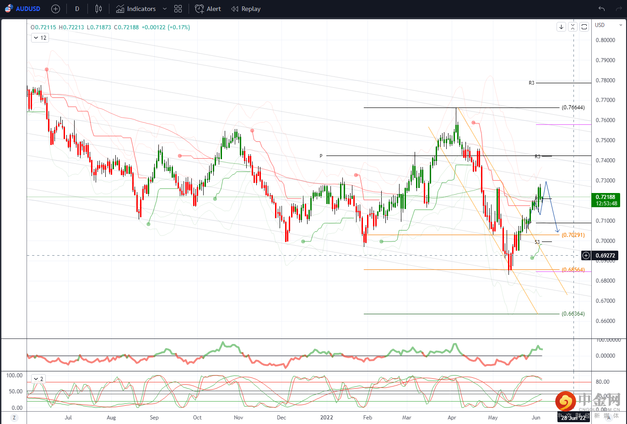Toggle collapse of the main chart pane
This screenshot has height=424, width=627.
point(573,27)
